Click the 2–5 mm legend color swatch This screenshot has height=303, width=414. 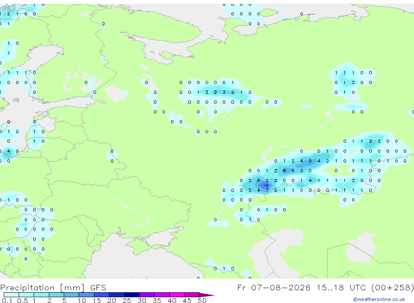pos(56,295)
